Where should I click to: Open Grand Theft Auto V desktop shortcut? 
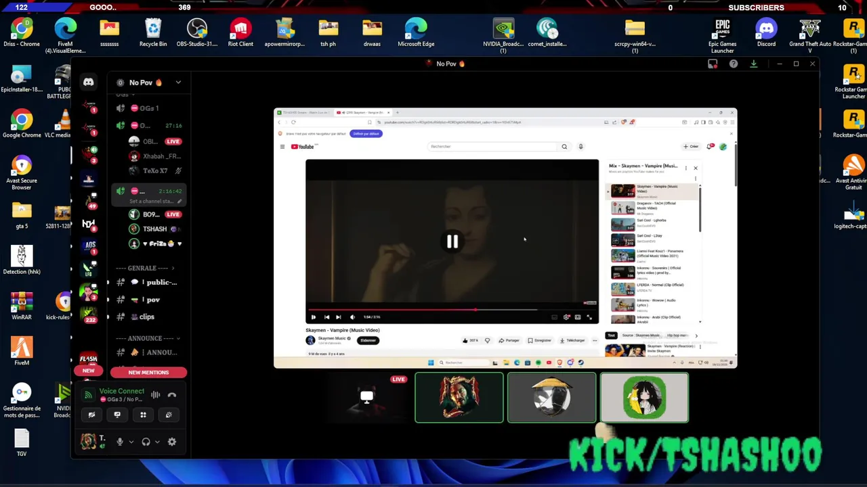810,36
